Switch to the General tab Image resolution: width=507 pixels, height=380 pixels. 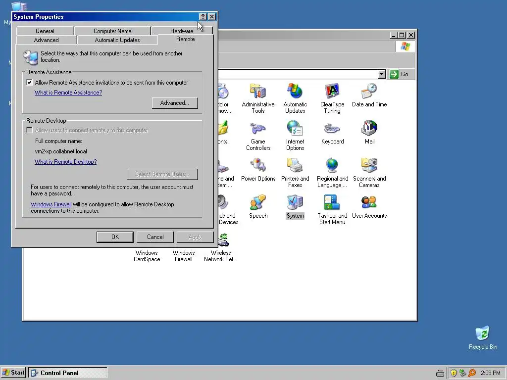45,31
